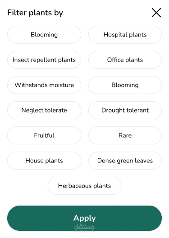Close the filter panel with the X icon
This screenshot has width=169, height=238.
(x=156, y=13)
